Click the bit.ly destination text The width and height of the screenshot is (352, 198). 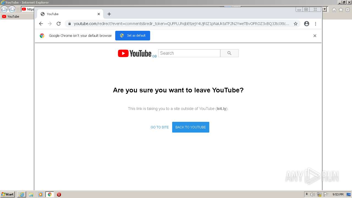pos(221,109)
